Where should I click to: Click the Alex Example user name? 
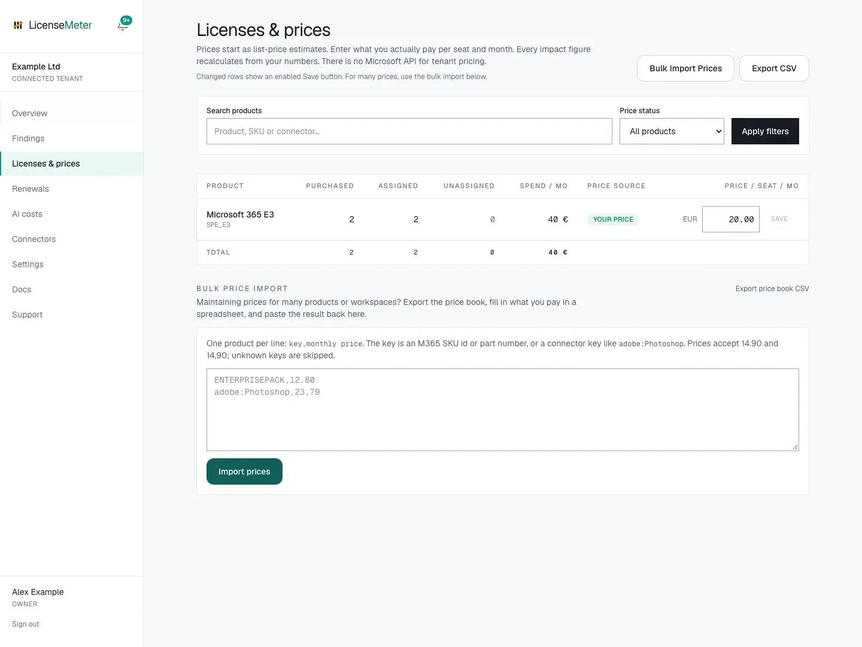click(x=38, y=592)
